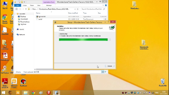Click the Setup dialog title icon
Image resolution: width=169 pixels, height=95 pixels.
click(x=55, y=22)
